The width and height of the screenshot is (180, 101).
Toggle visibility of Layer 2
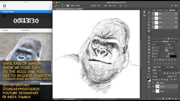click(x=153, y=87)
